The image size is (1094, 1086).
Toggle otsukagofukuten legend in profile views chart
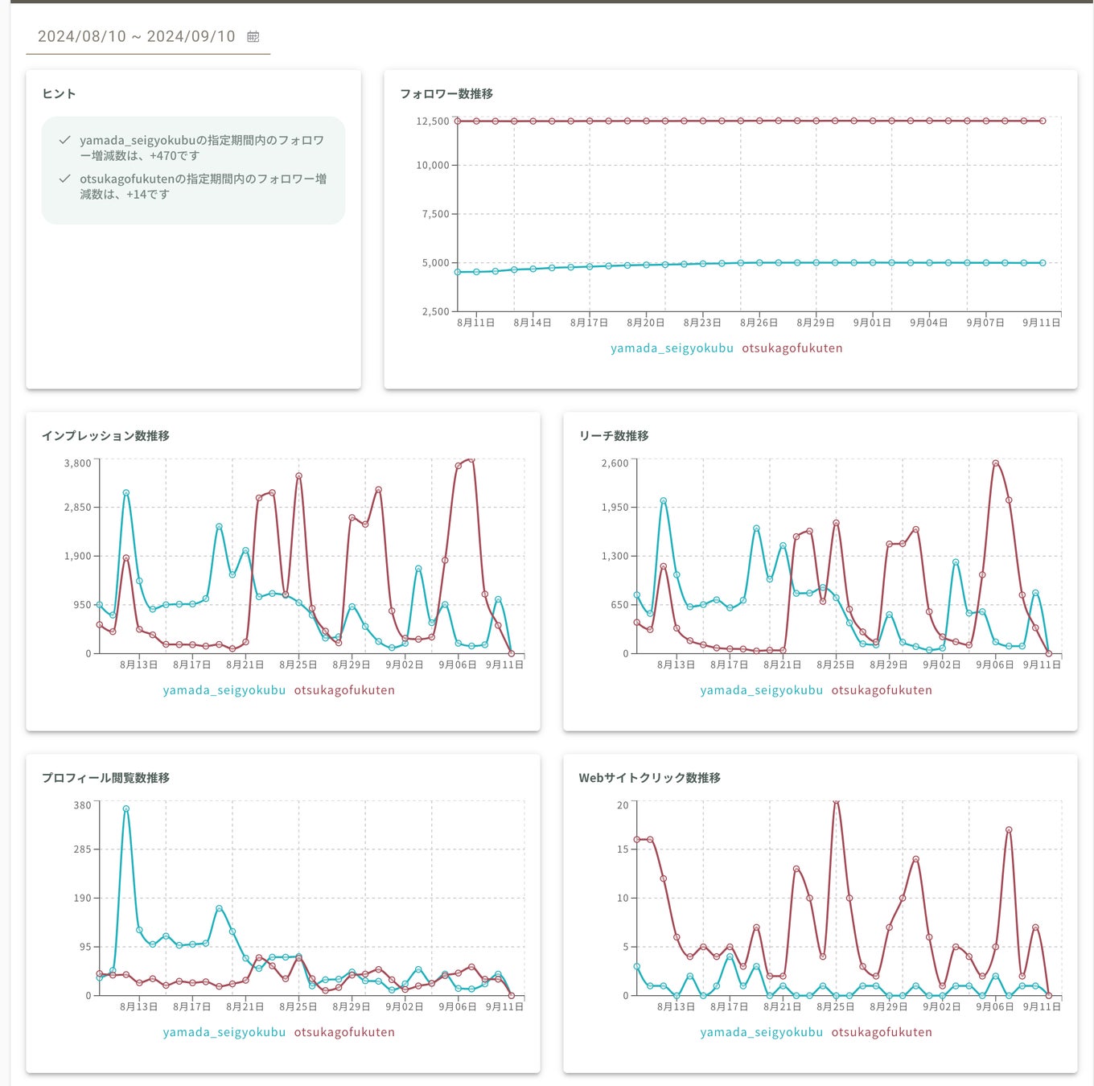344,1032
